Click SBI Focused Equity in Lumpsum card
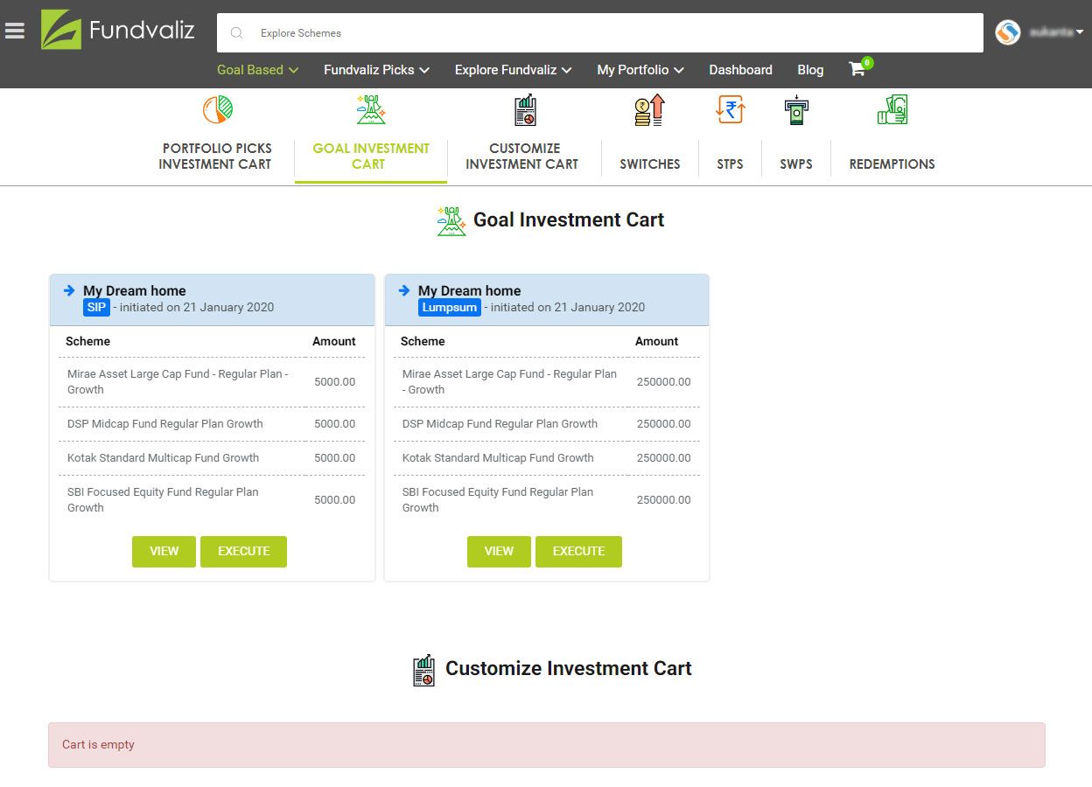Viewport: 1092px width, 787px height. point(498,499)
